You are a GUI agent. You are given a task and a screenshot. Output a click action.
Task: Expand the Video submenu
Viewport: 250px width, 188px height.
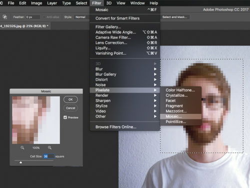pyautogui.click(x=125, y=111)
